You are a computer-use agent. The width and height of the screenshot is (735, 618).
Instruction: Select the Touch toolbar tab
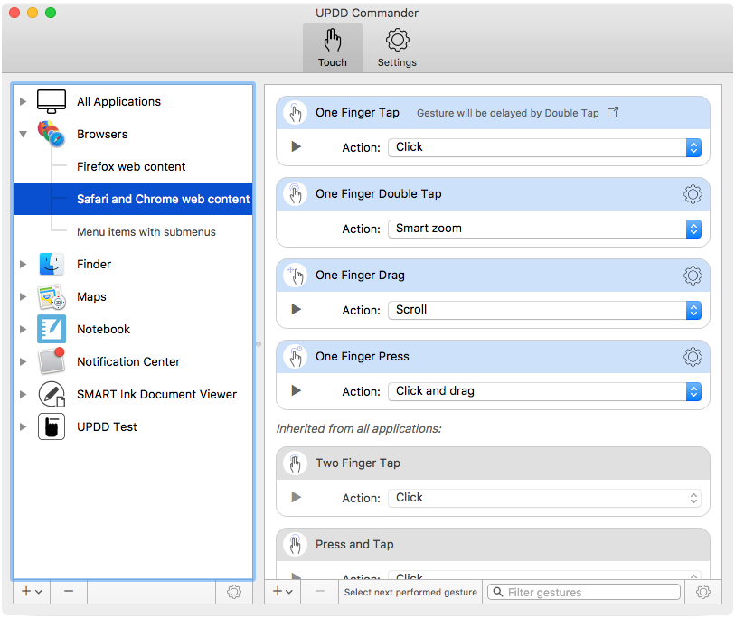click(332, 48)
